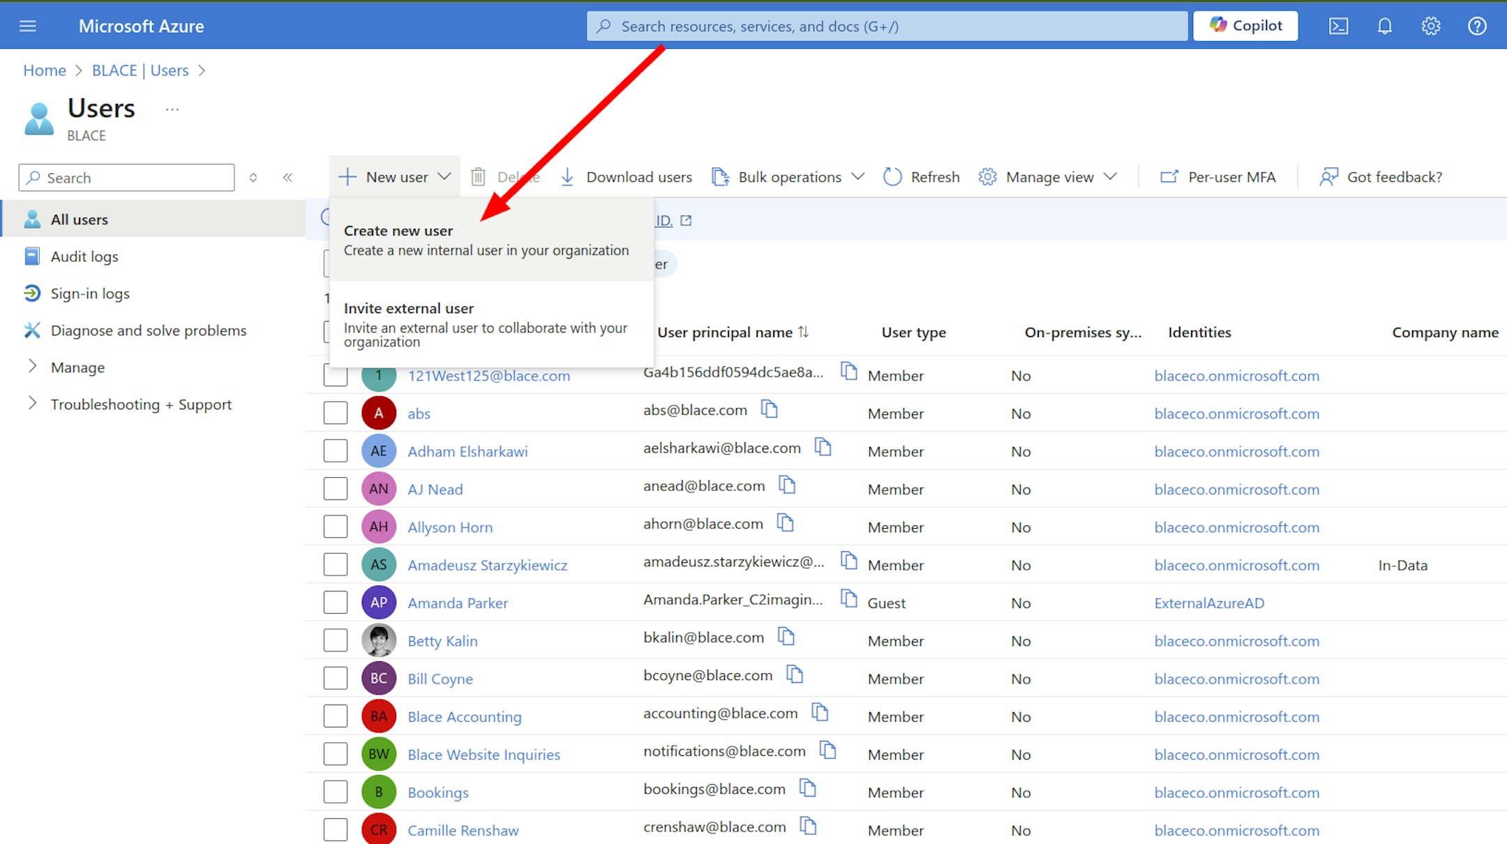Open the notifications bell
The image size is (1507, 844).
point(1384,27)
